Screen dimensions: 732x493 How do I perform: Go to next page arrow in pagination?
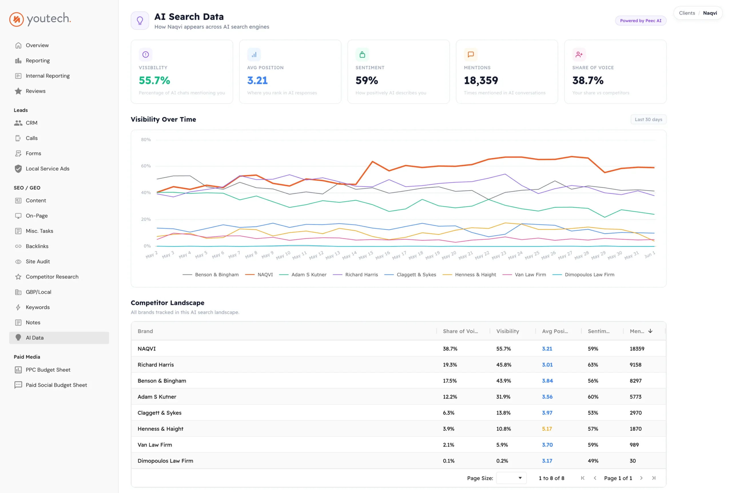(x=641, y=478)
